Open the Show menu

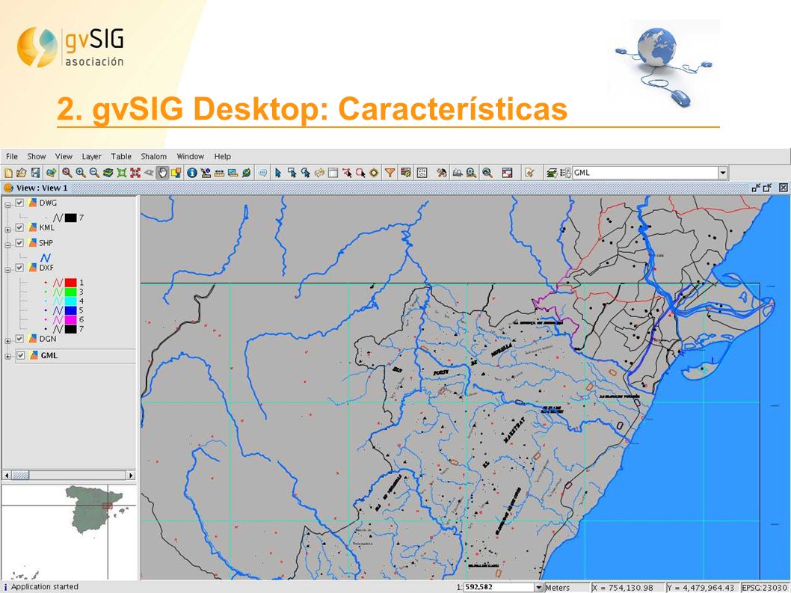point(37,156)
